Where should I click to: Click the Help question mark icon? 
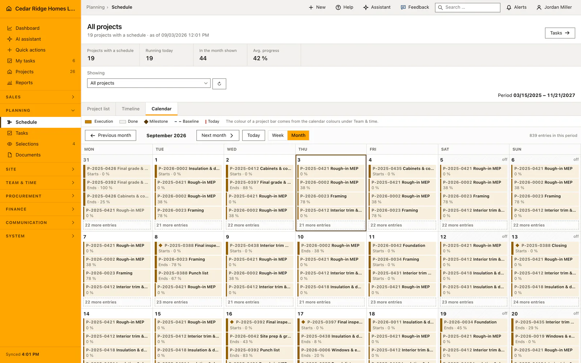click(338, 7)
